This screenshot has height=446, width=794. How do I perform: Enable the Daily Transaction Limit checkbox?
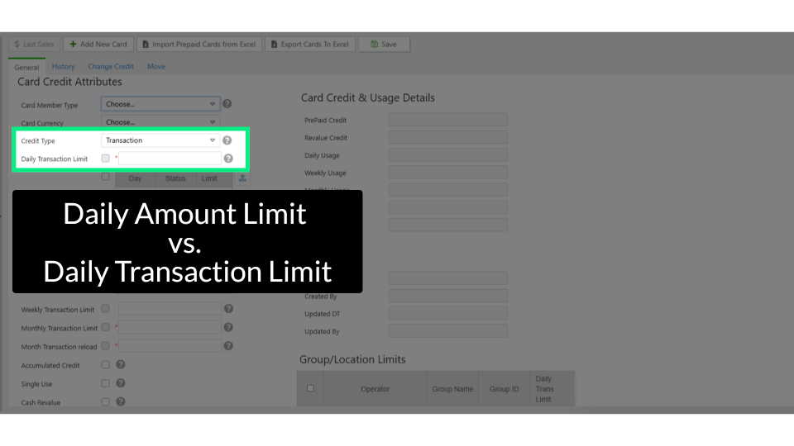pyautogui.click(x=105, y=159)
